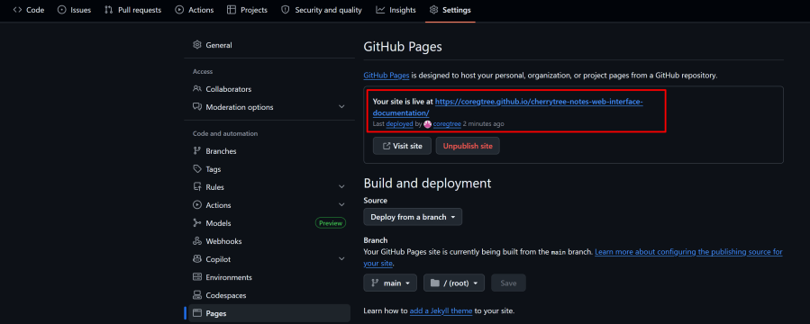The image size is (810, 324).
Task: Click the Rules icon in sidebar
Action: pos(196,187)
